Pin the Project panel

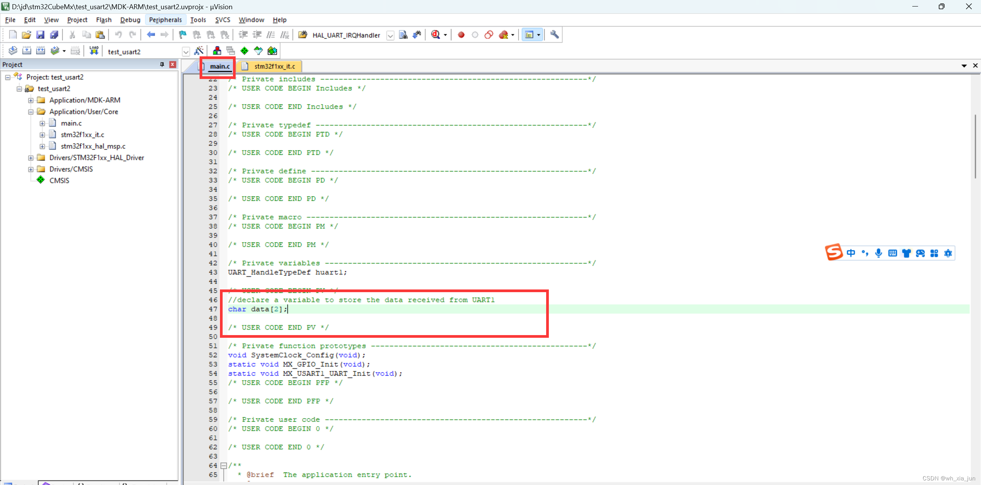coord(162,64)
